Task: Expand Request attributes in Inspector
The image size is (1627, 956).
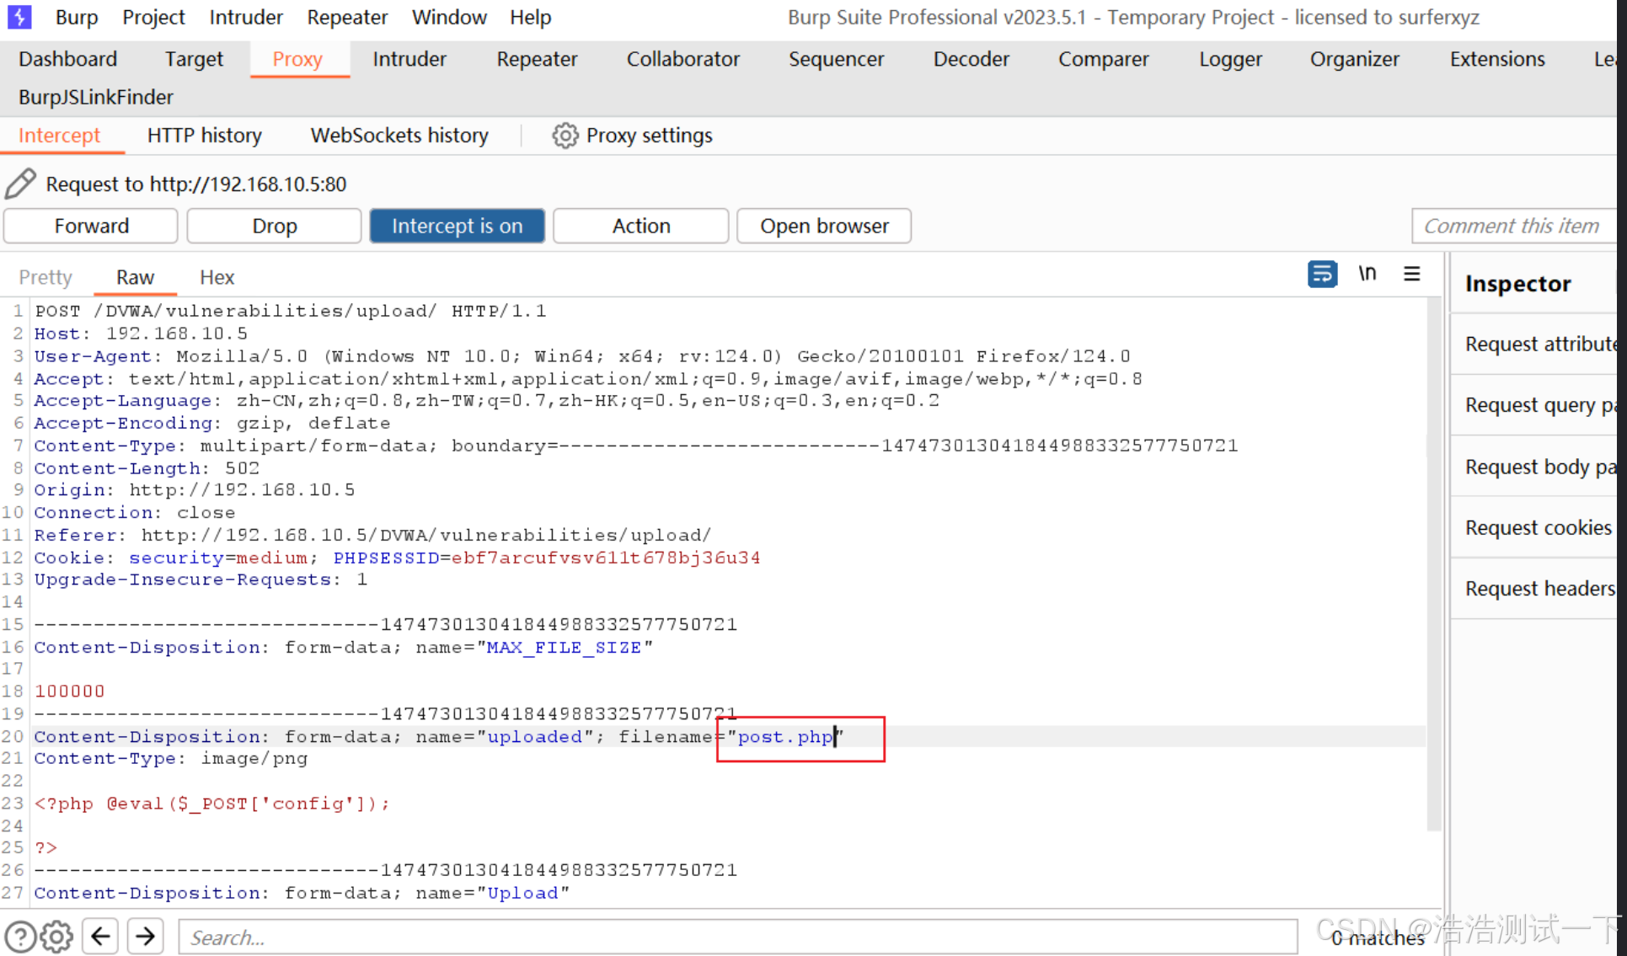Action: (1539, 344)
